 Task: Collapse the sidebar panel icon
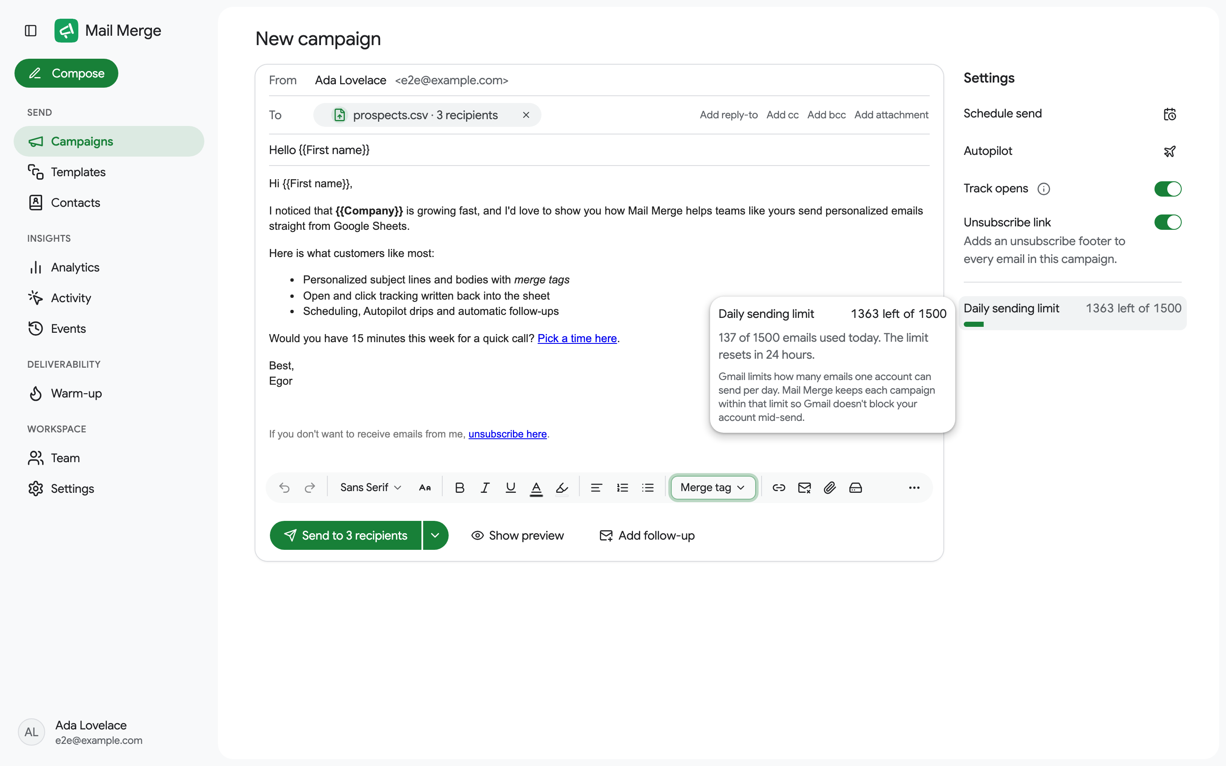(30, 31)
